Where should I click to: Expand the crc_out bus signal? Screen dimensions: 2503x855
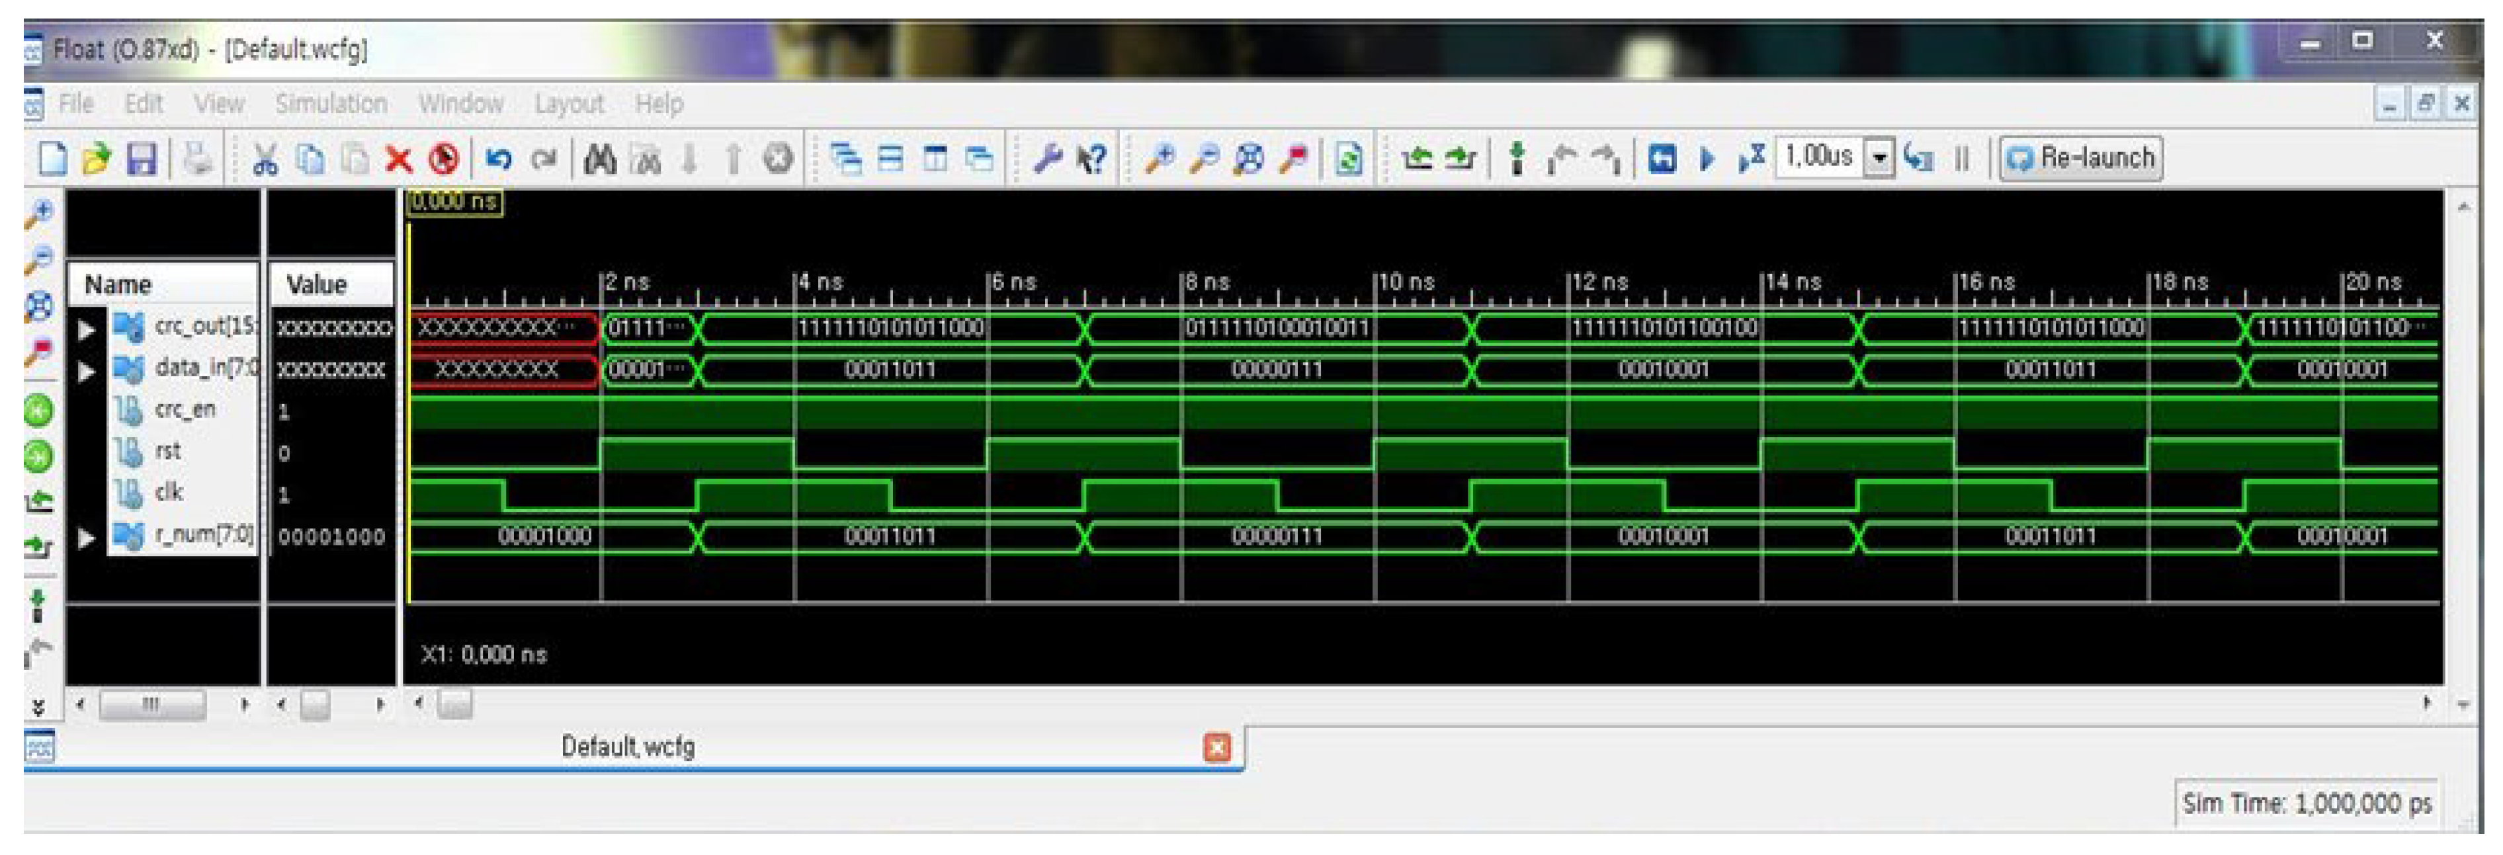click(87, 329)
